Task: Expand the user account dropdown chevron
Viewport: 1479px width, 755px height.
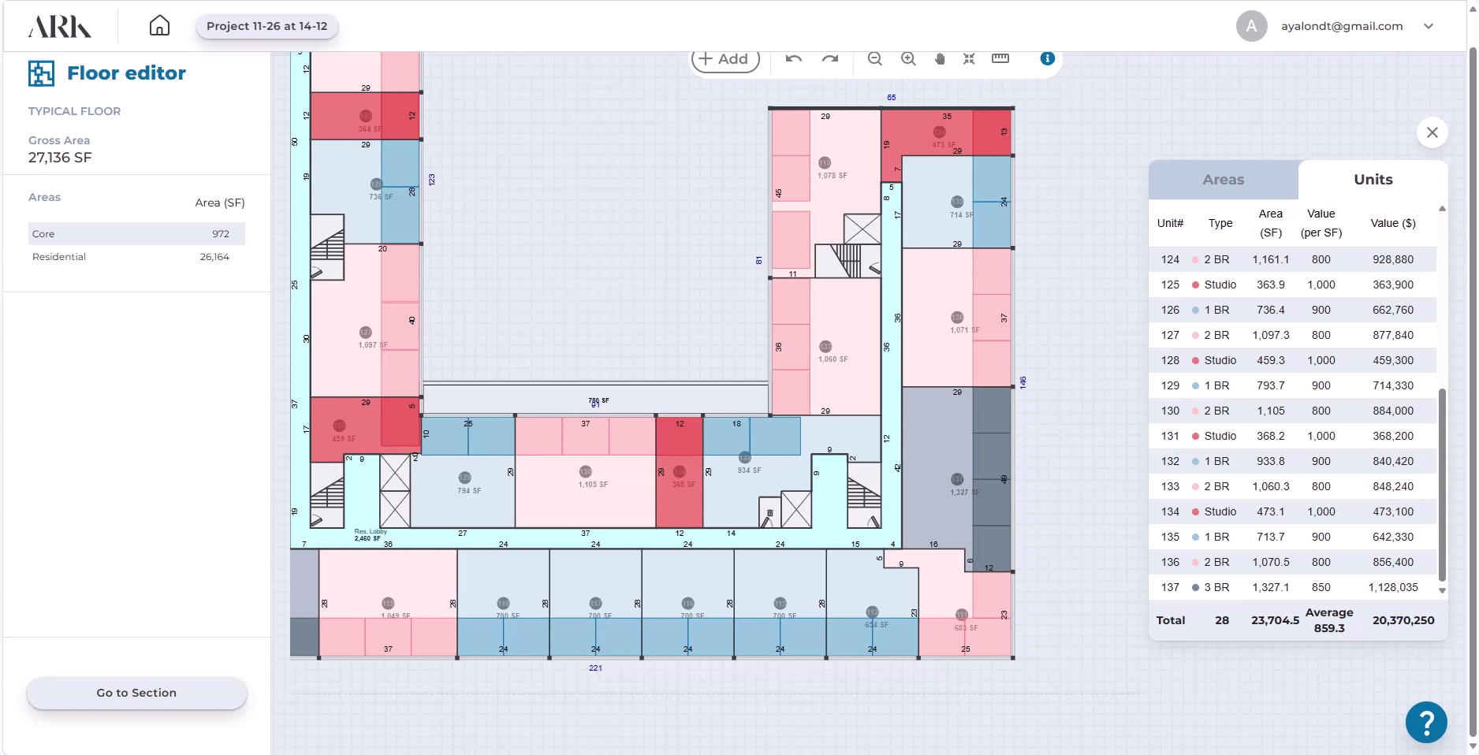Action: (x=1429, y=26)
